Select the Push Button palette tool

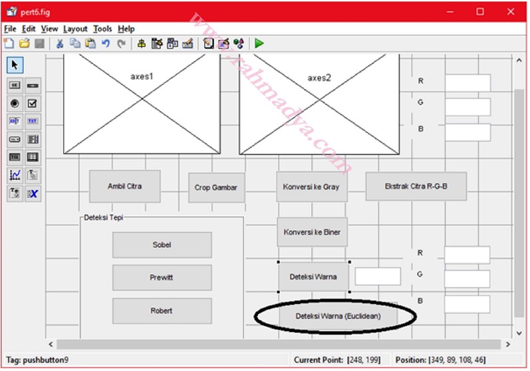15,85
